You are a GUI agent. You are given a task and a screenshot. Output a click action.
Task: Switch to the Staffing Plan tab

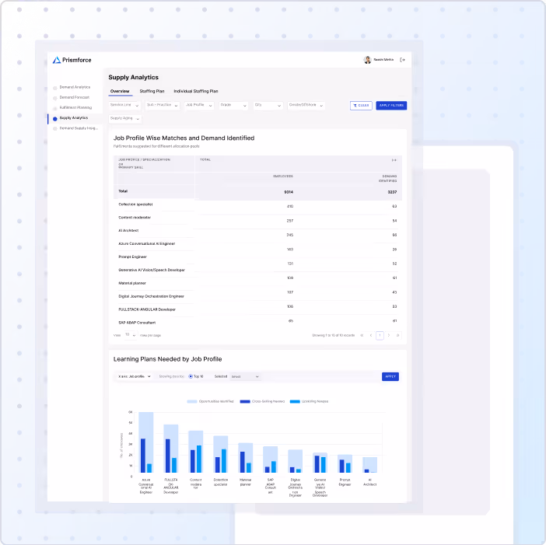(x=152, y=91)
